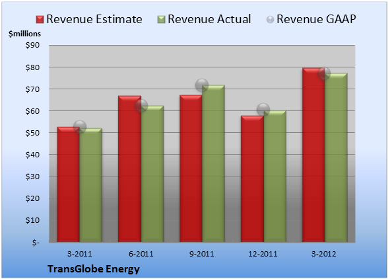Click the '$40' axis value
The image size is (388, 279).
pyautogui.click(x=32, y=155)
